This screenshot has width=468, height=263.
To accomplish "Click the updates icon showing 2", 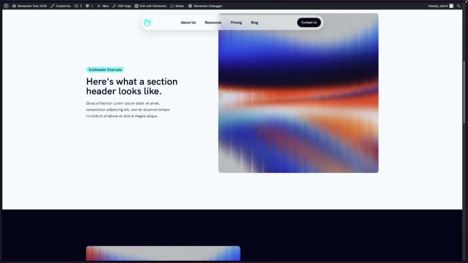I will [x=78, y=6].
